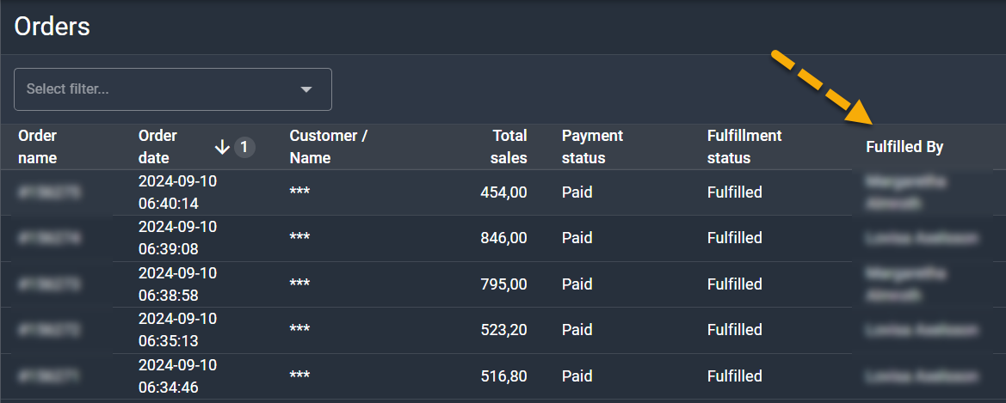Image resolution: width=1006 pixels, height=403 pixels.
Task: Sort by the Total sales column header
Action: 509,147
